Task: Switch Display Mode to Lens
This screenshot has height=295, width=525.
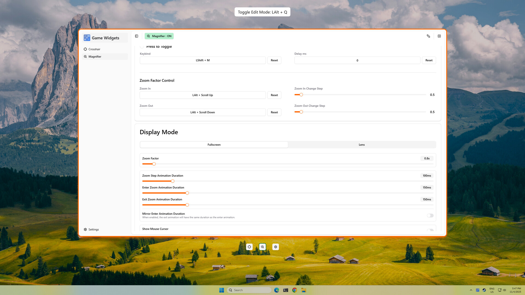Action: (x=361, y=144)
